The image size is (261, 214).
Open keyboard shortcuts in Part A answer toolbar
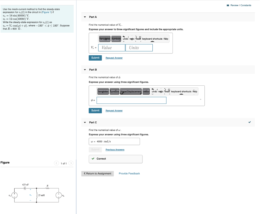pyautogui.click(x=152, y=39)
